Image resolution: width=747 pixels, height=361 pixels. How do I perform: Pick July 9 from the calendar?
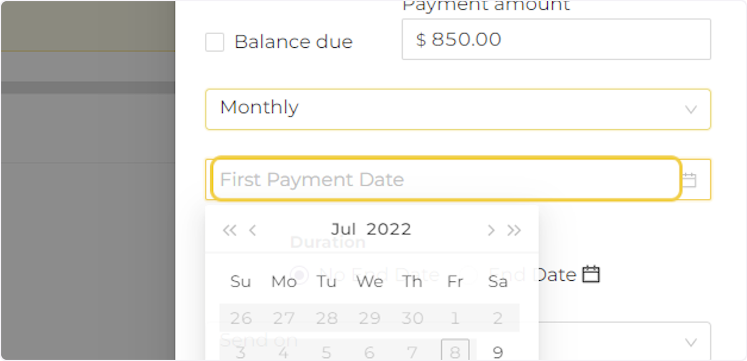[497, 352]
